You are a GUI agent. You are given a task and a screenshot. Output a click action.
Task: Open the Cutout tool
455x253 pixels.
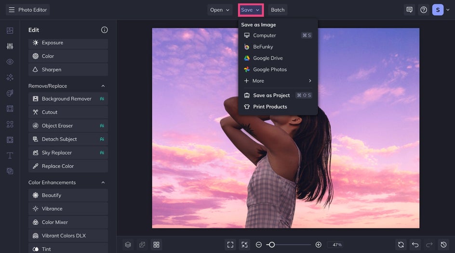(x=68, y=113)
